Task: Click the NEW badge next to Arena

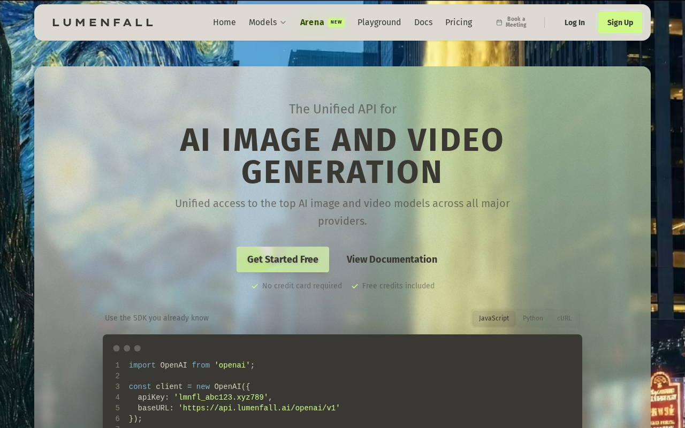Action: 336,22
